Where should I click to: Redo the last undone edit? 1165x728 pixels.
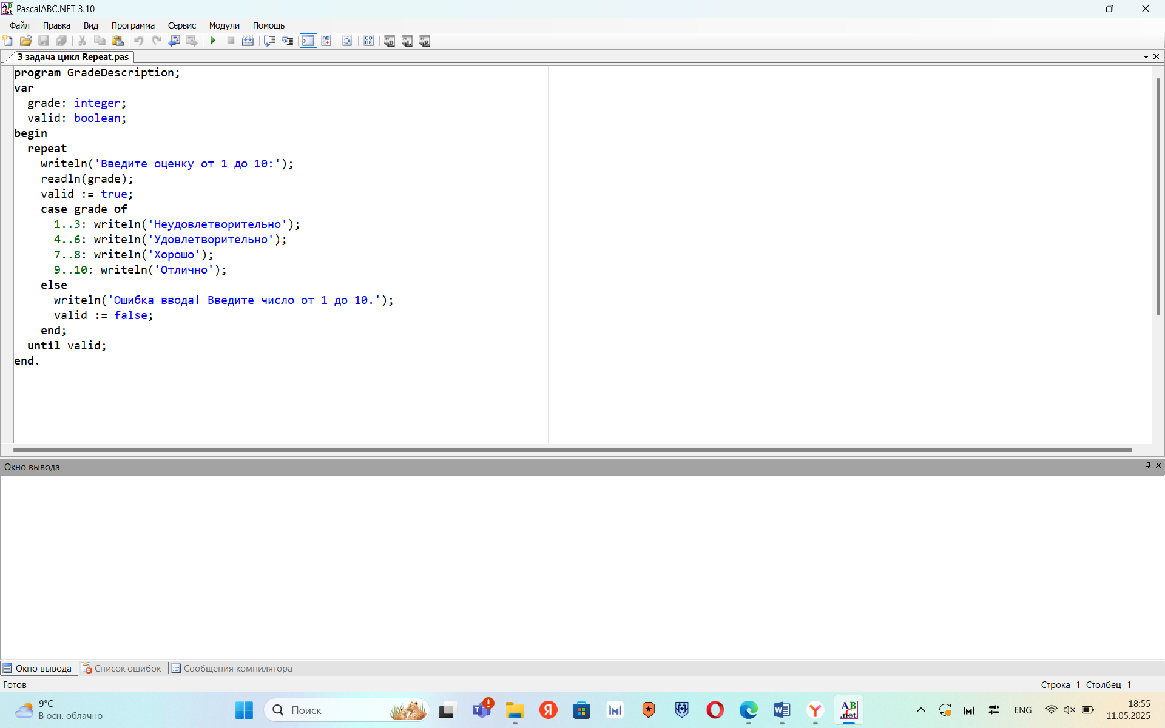coord(157,41)
